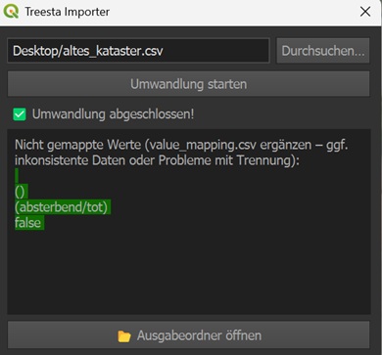Image resolution: width=382 pixels, height=355 pixels.
Task: Click the 'Umwandlung abgeschlossen!' label text
Action: click(113, 114)
